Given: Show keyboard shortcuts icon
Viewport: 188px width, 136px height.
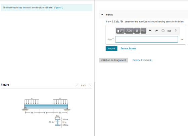Looking at the screenshot, I should click(x=169, y=31).
